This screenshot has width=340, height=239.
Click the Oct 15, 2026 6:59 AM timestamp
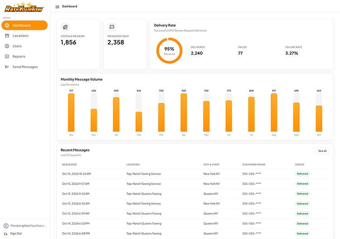76,214
